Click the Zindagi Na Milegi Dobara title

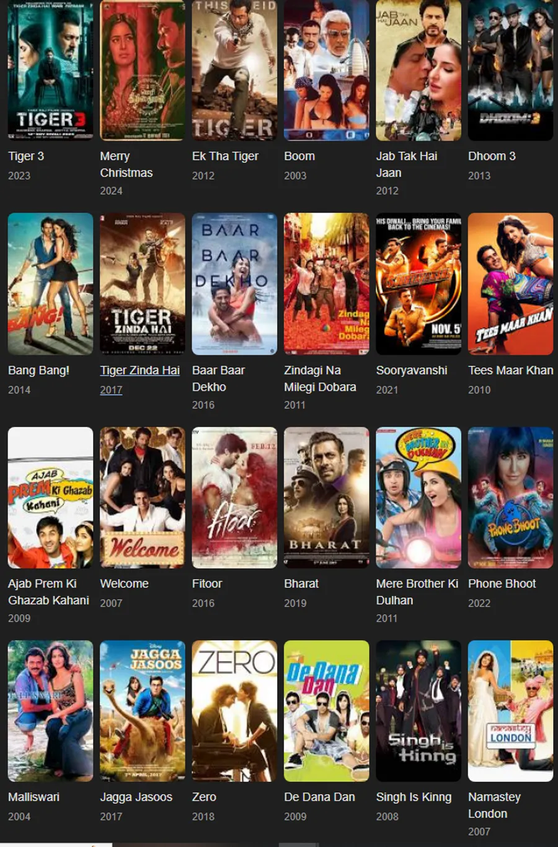click(x=320, y=378)
